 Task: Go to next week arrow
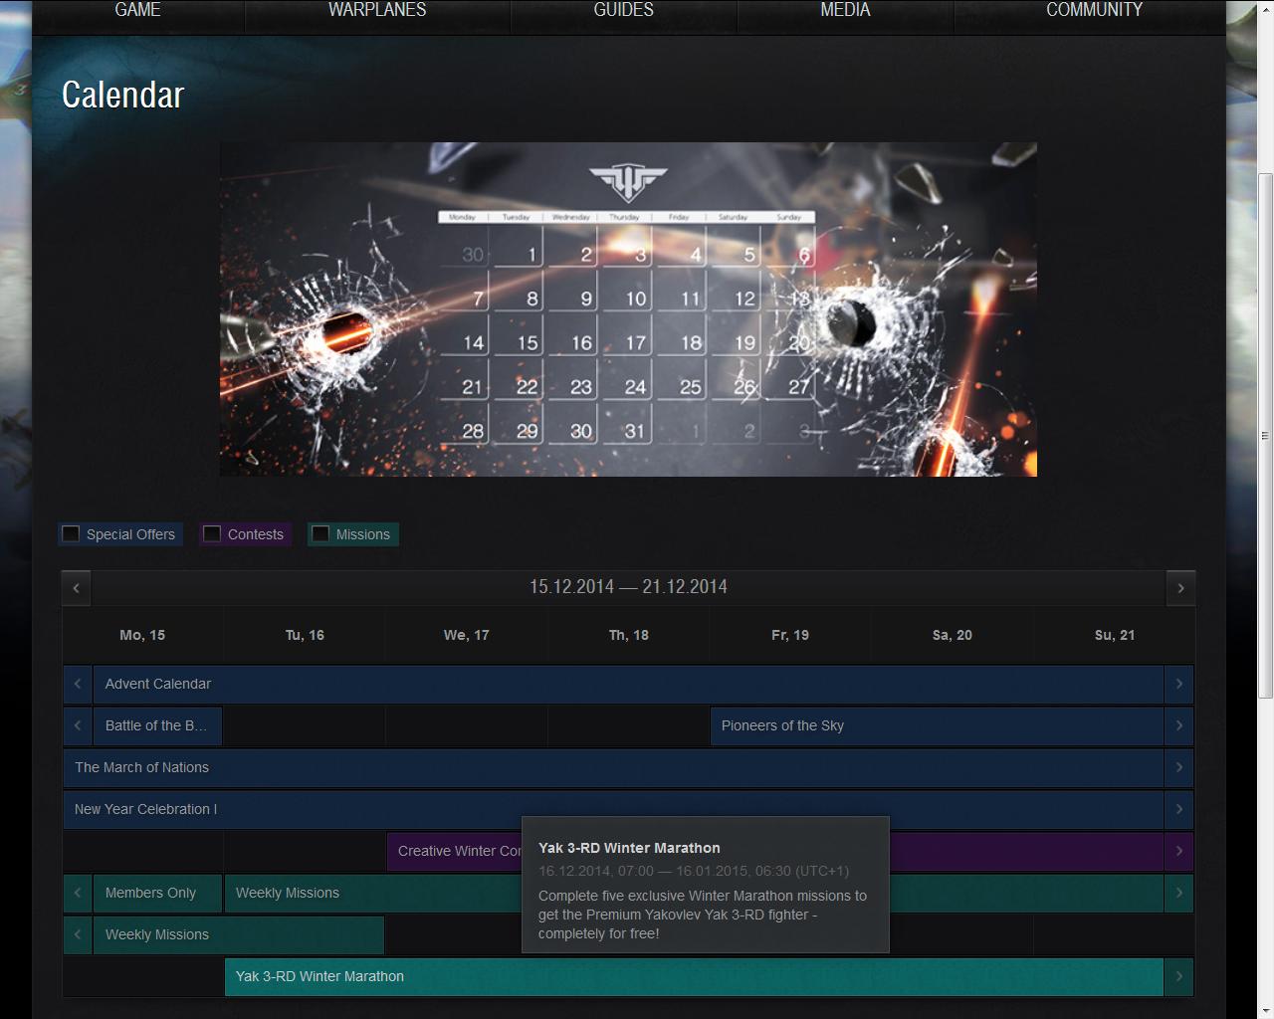pos(1180,588)
